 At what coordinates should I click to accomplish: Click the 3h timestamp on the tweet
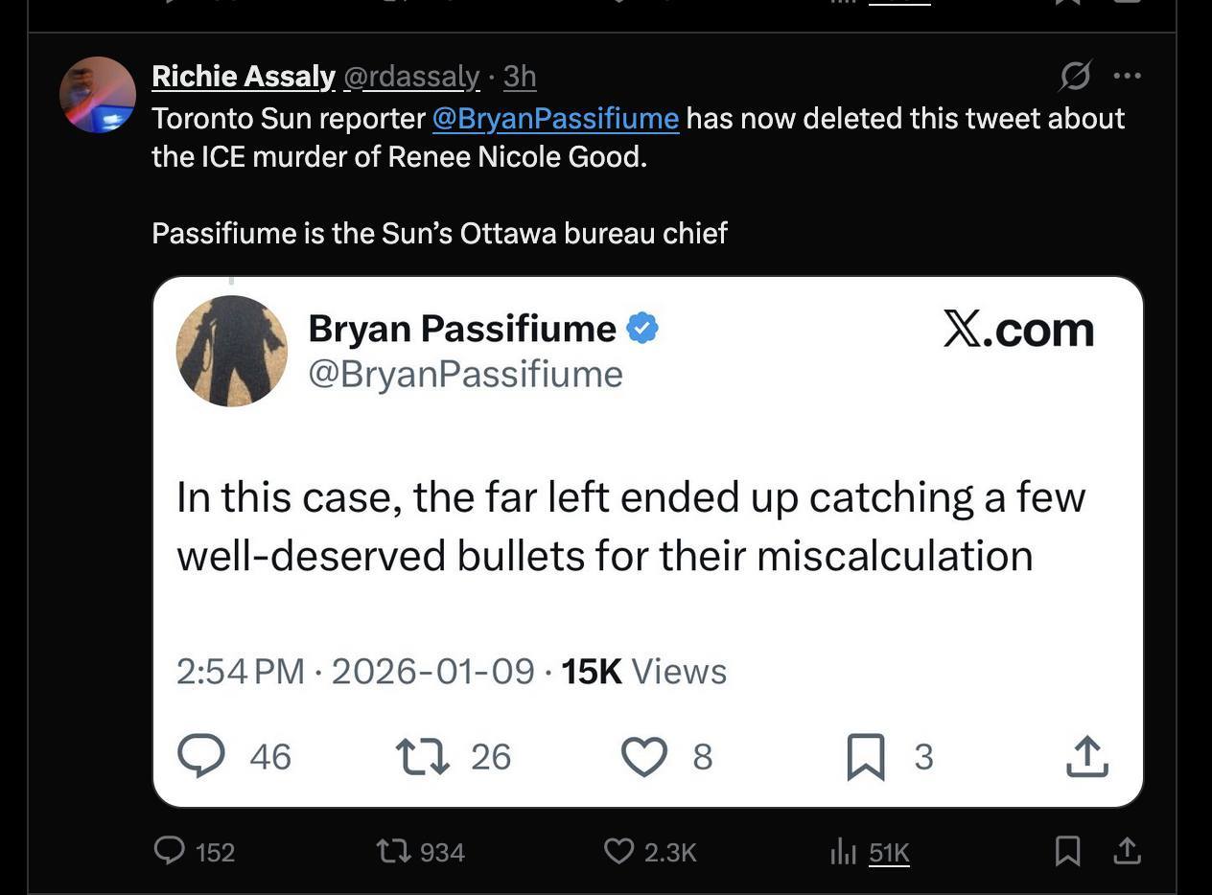click(x=520, y=76)
